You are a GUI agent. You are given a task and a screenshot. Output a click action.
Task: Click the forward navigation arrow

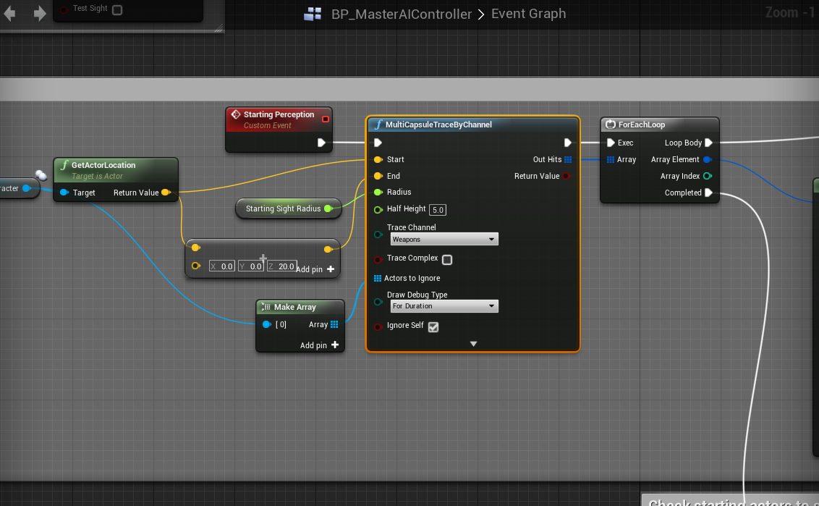tap(40, 14)
